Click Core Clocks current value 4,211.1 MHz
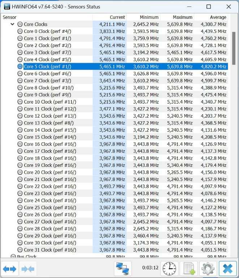 pyautogui.click(x=112, y=24)
